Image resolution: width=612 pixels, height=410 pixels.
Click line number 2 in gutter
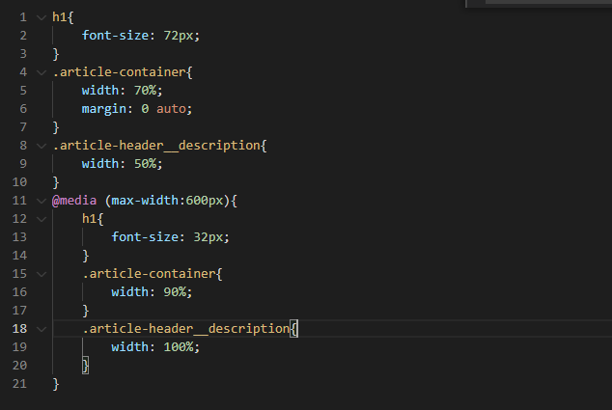(x=23, y=36)
